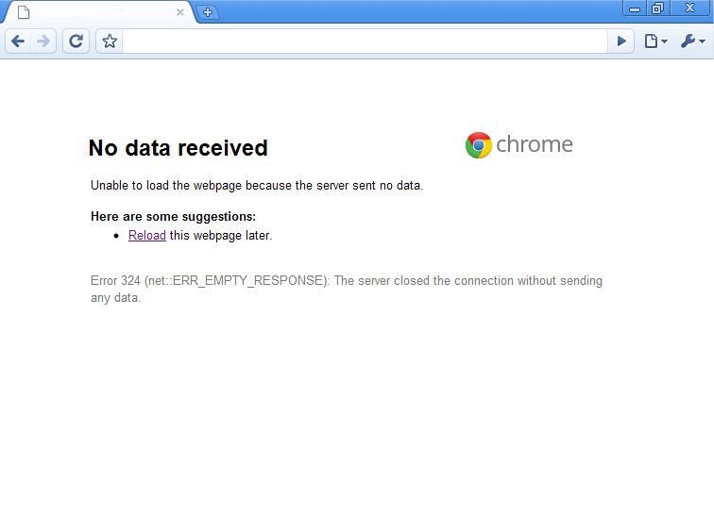This screenshot has width=714, height=515.
Task: Minimize the browser window
Action: tap(635, 8)
